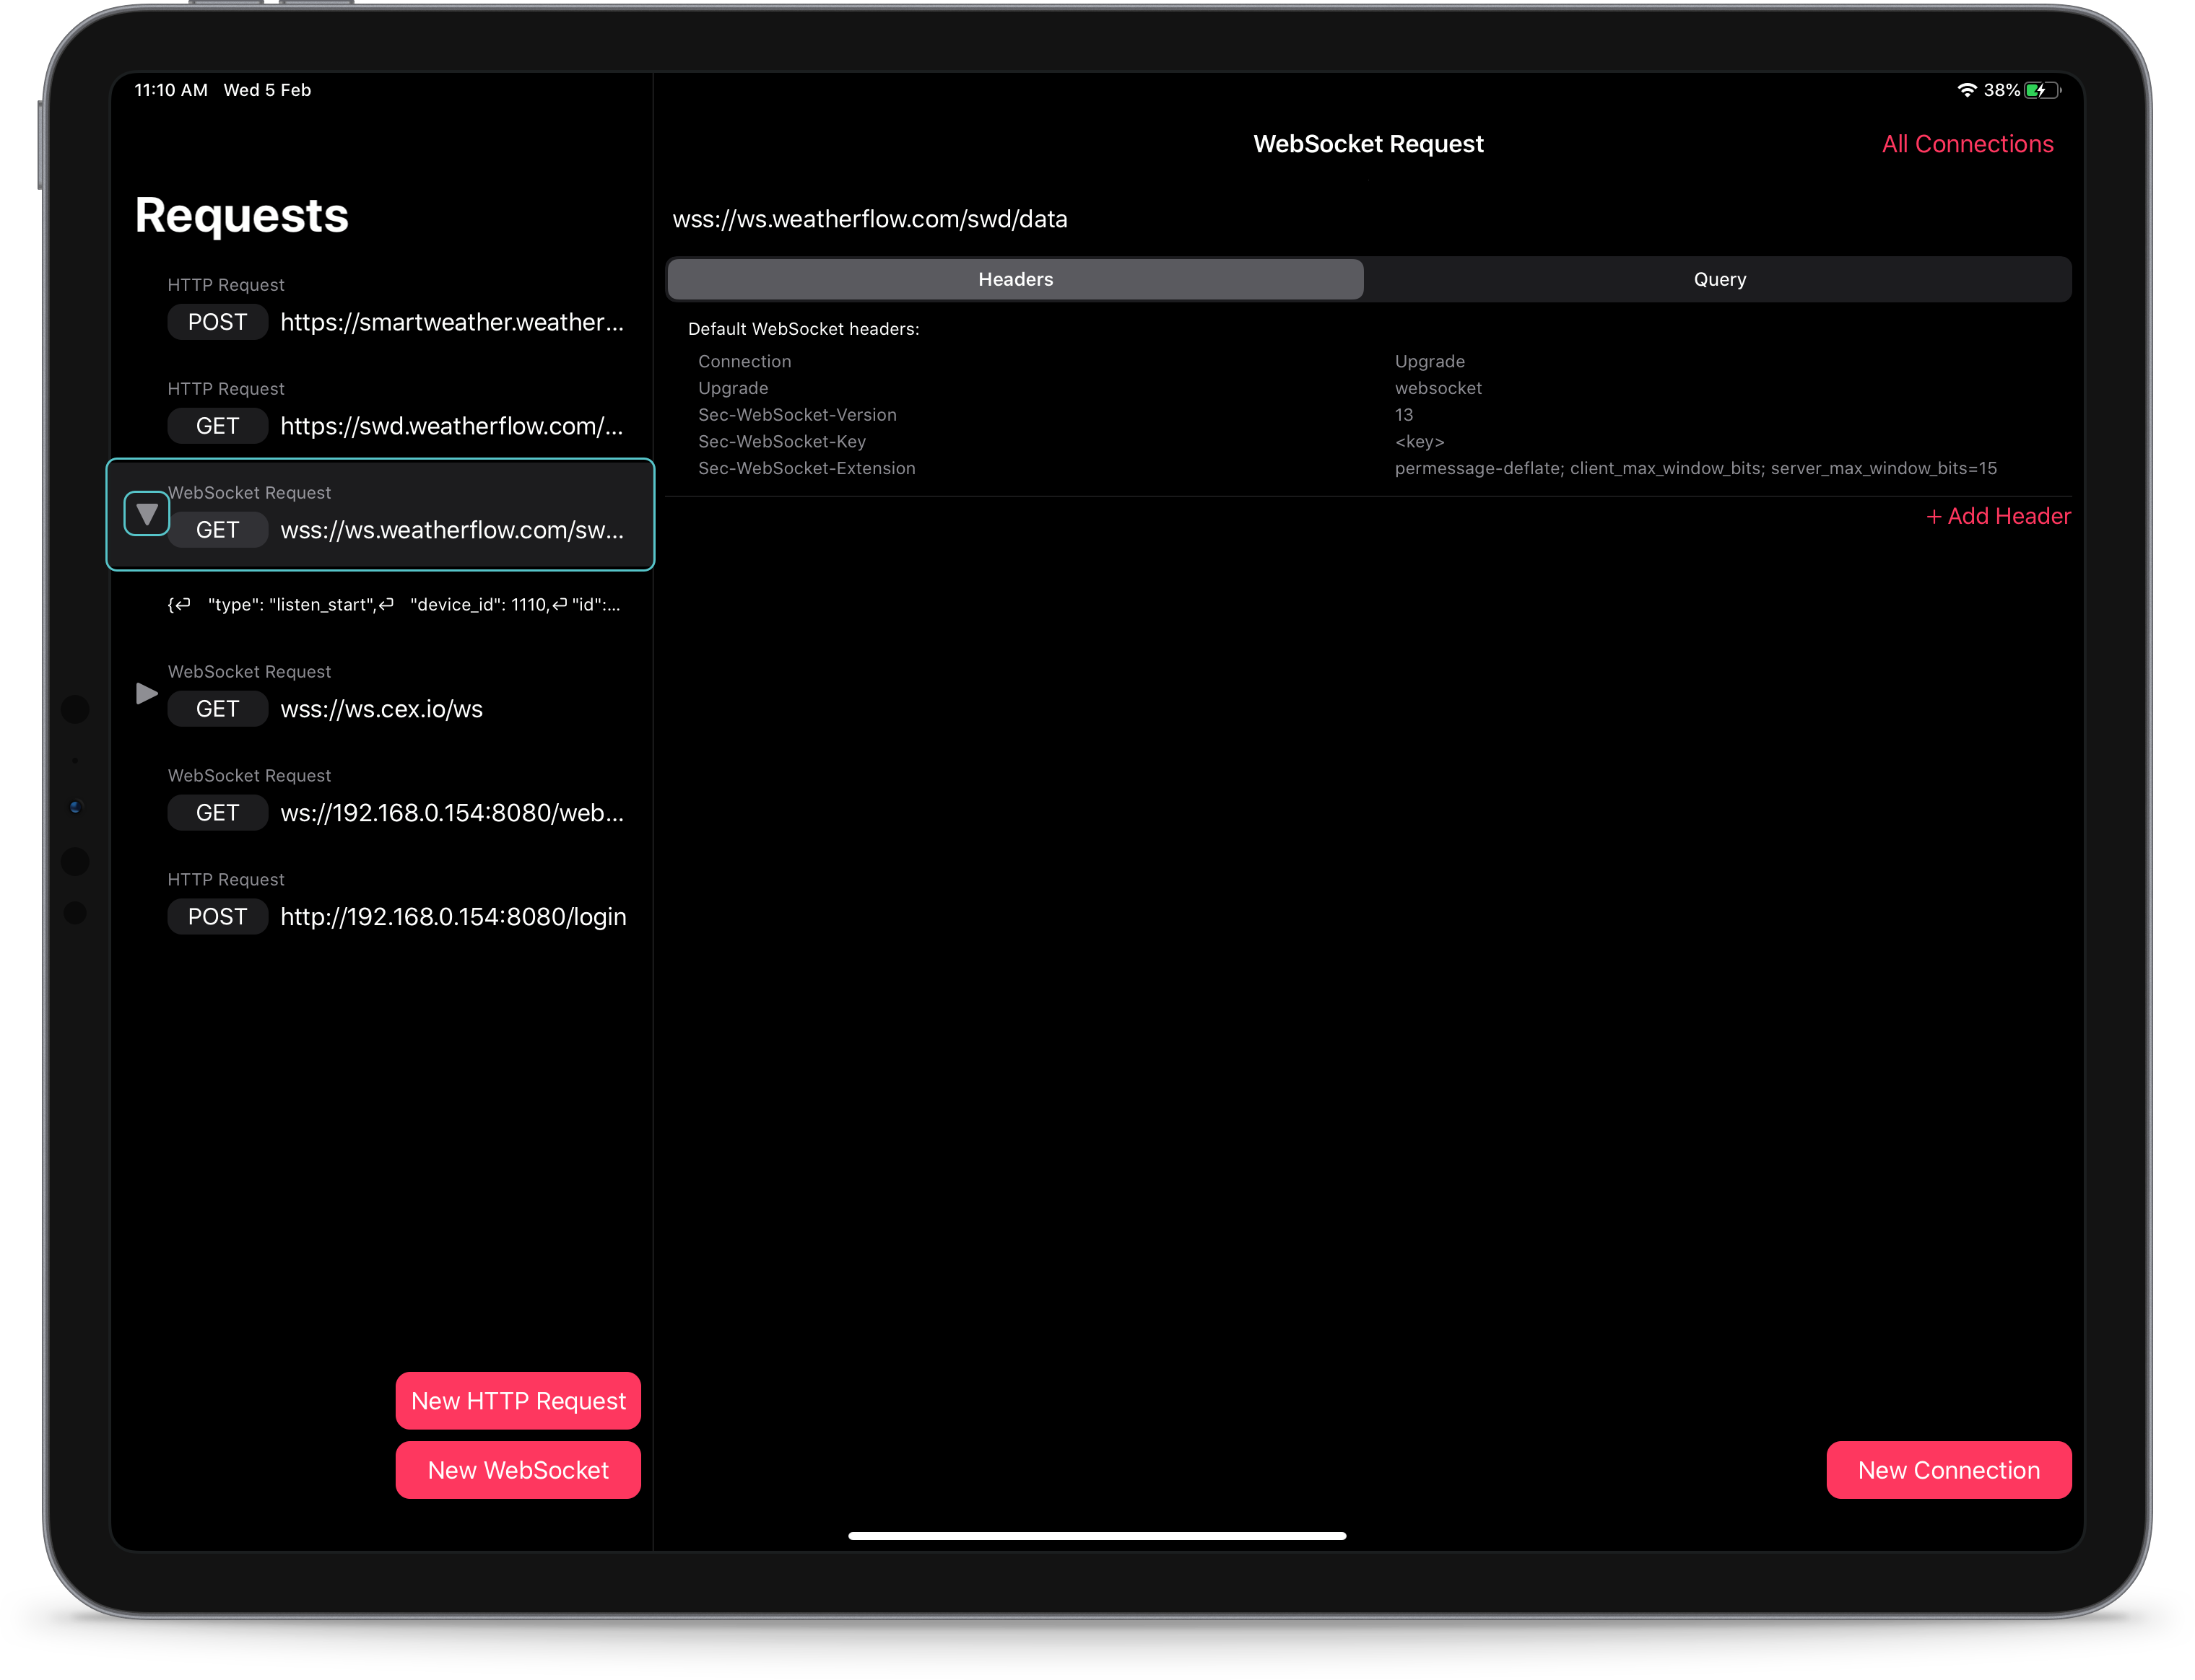This screenshot has height=1680, width=2195.
Task: Open POST smartweather.weather request
Action: click(x=451, y=322)
